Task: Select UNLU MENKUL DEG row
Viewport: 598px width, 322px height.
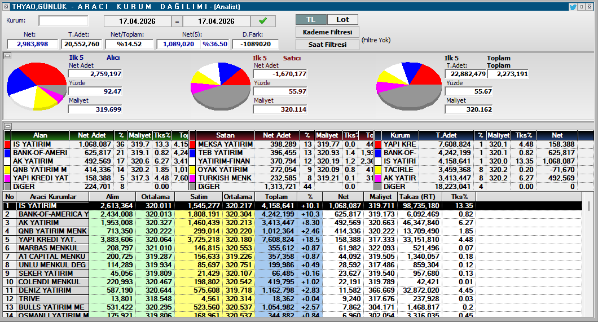Action: point(293,265)
